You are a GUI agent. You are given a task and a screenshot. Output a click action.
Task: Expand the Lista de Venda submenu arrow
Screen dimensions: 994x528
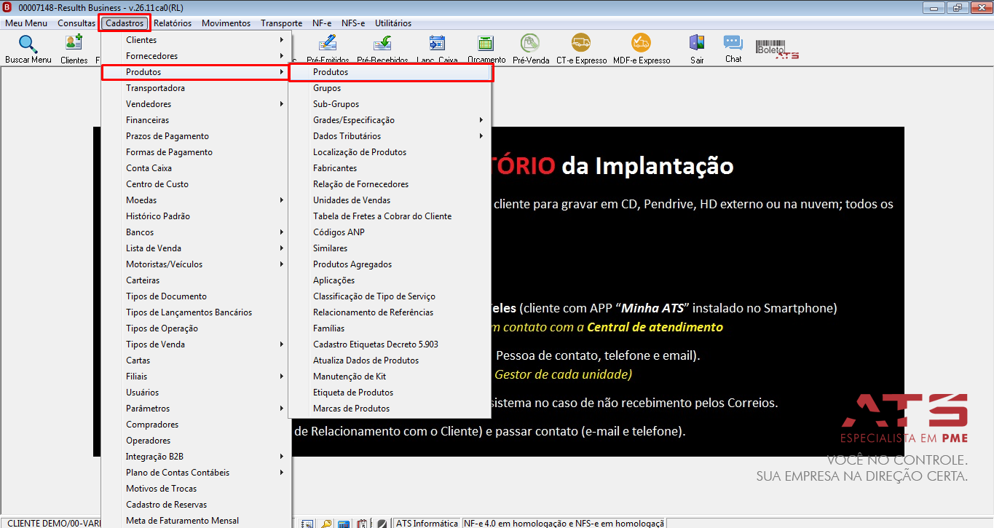pos(282,248)
